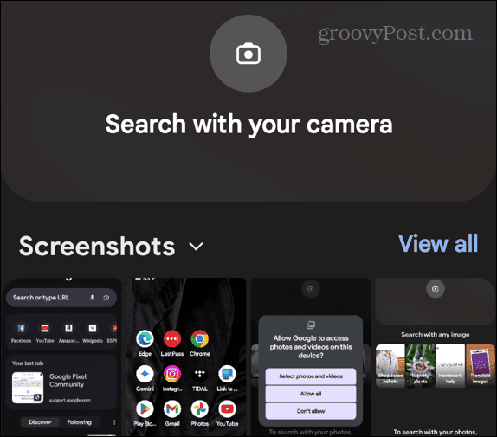Switch to the Discover tab
The width and height of the screenshot is (497, 437).
pyautogui.click(x=40, y=422)
